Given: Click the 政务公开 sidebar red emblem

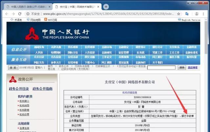Looking at the screenshot, I should point(13,79).
